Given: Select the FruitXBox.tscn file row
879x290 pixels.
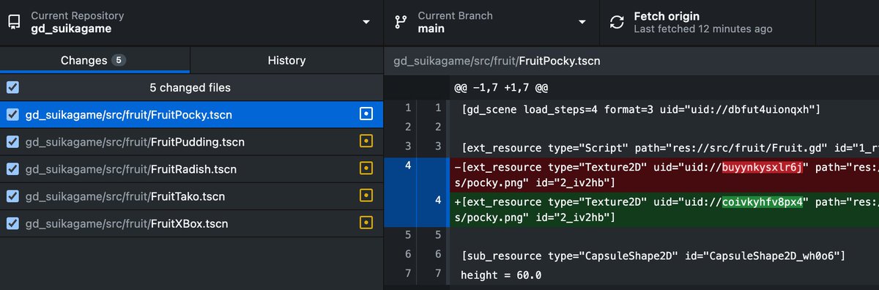Looking at the screenshot, I should [191, 223].
